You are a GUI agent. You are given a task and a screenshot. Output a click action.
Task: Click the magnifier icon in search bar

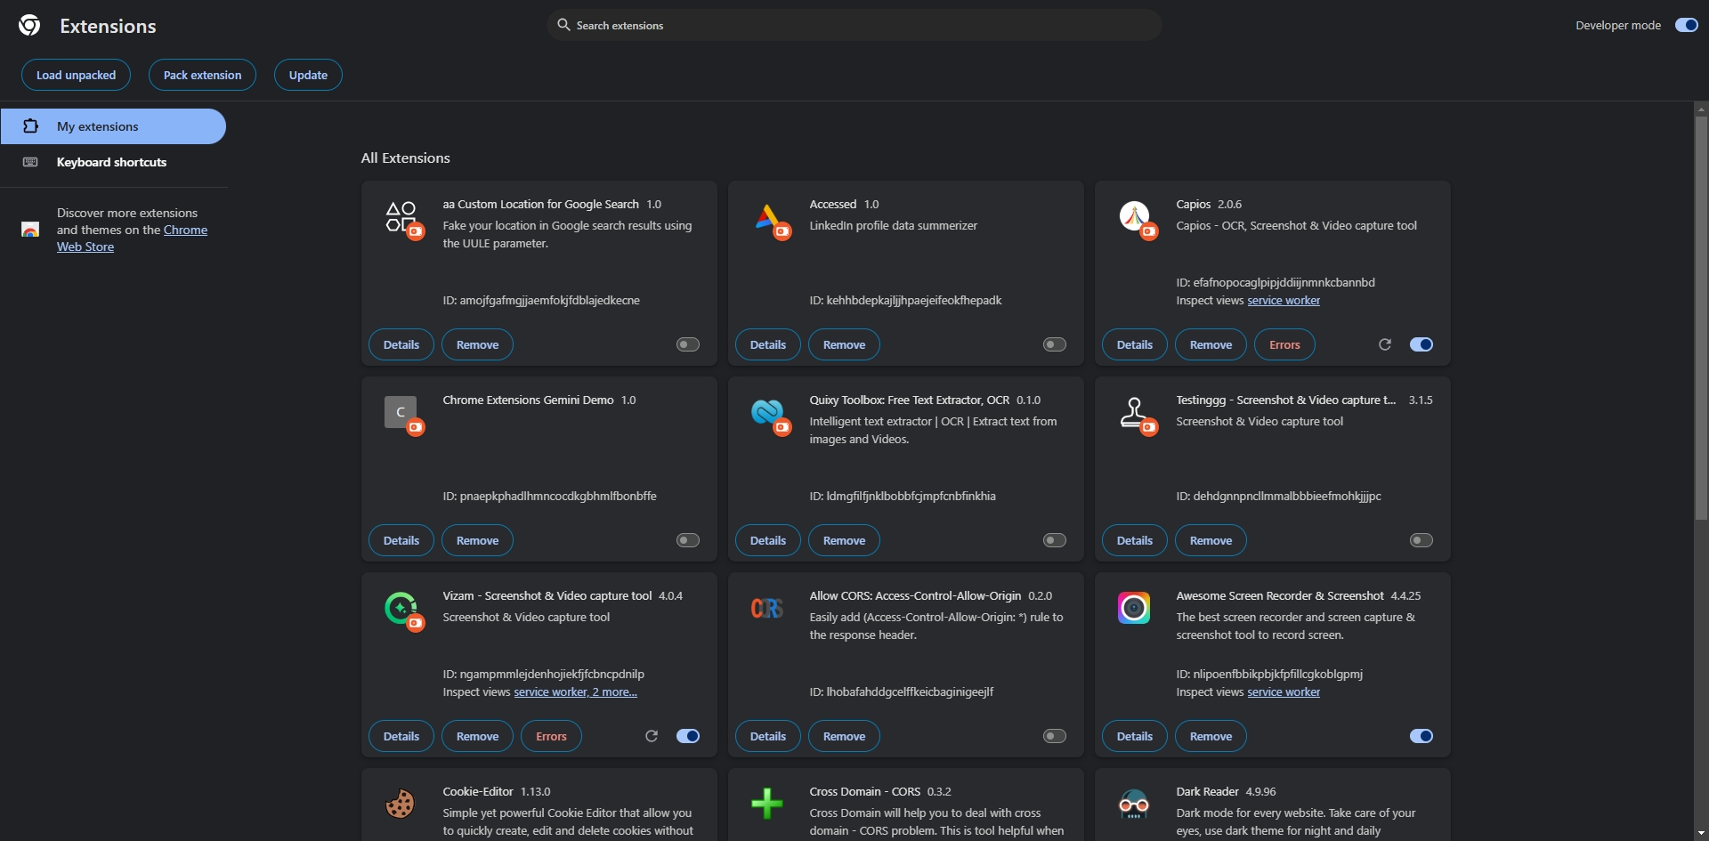pos(563,25)
